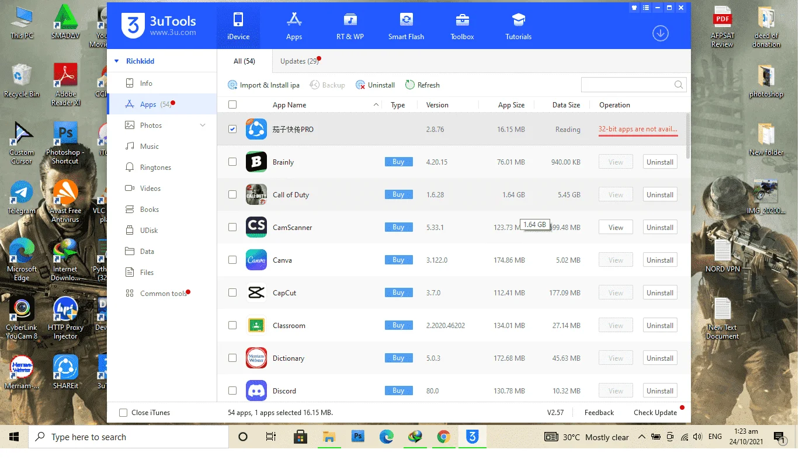
Task: Open Adobe Reader XI desktop shortcut
Action: [x=65, y=85]
